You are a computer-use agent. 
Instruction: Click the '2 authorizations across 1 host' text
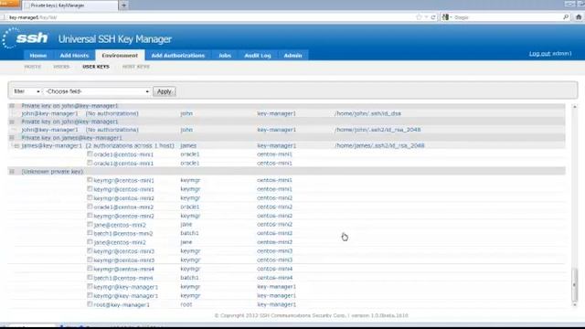(x=130, y=145)
